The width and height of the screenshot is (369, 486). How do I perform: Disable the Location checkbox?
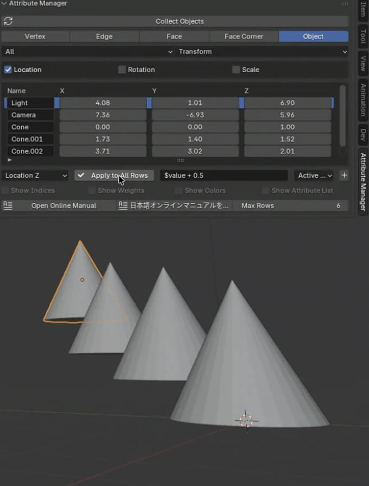click(8, 70)
